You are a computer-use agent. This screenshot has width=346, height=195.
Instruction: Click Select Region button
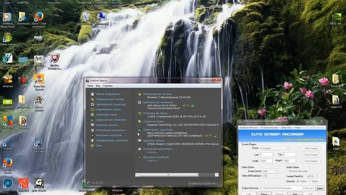[x=311, y=148]
